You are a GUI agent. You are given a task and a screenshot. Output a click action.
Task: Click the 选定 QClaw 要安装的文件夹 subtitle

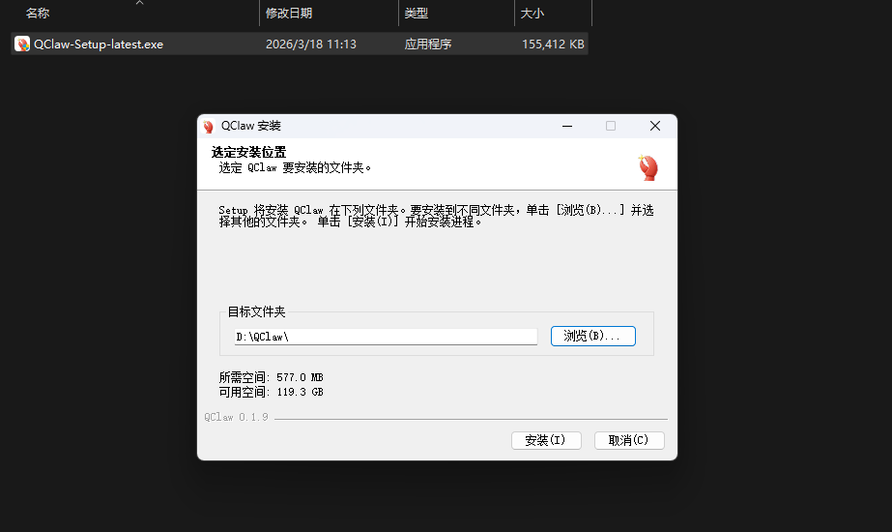[x=296, y=167]
